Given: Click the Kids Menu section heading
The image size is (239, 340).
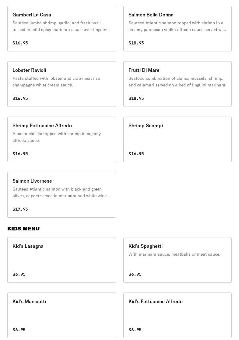Looking at the screenshot, I should point(23,229).
